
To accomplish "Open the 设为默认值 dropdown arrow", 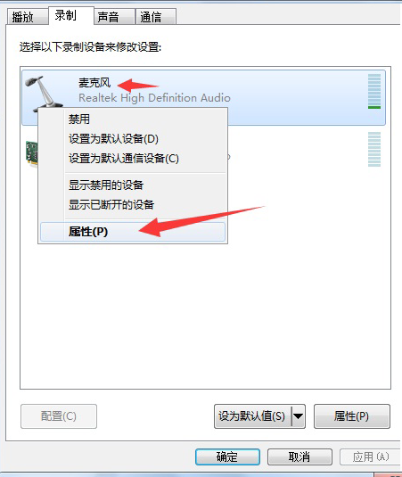I will (299, 415).
